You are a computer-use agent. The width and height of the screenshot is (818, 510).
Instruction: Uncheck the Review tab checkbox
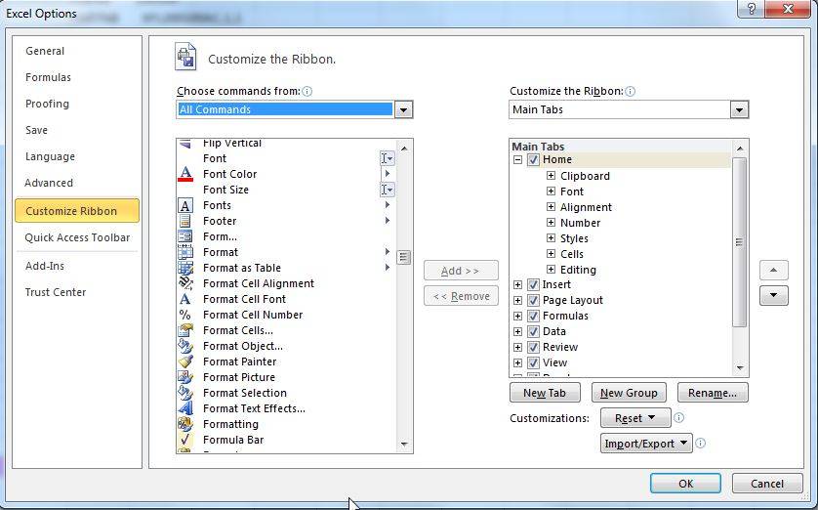pyautogui.click(x=533, y=347)
